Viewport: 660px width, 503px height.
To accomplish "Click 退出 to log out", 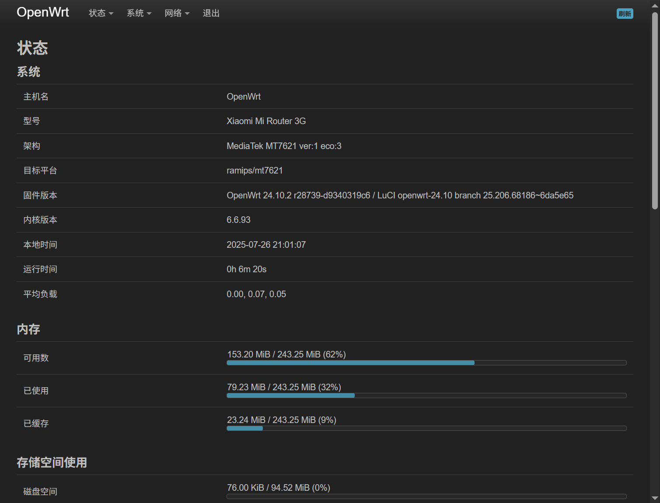I will click(211, 13).
